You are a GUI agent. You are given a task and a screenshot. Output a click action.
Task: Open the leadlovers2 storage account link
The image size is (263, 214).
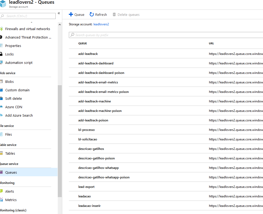tap(101, 24)
